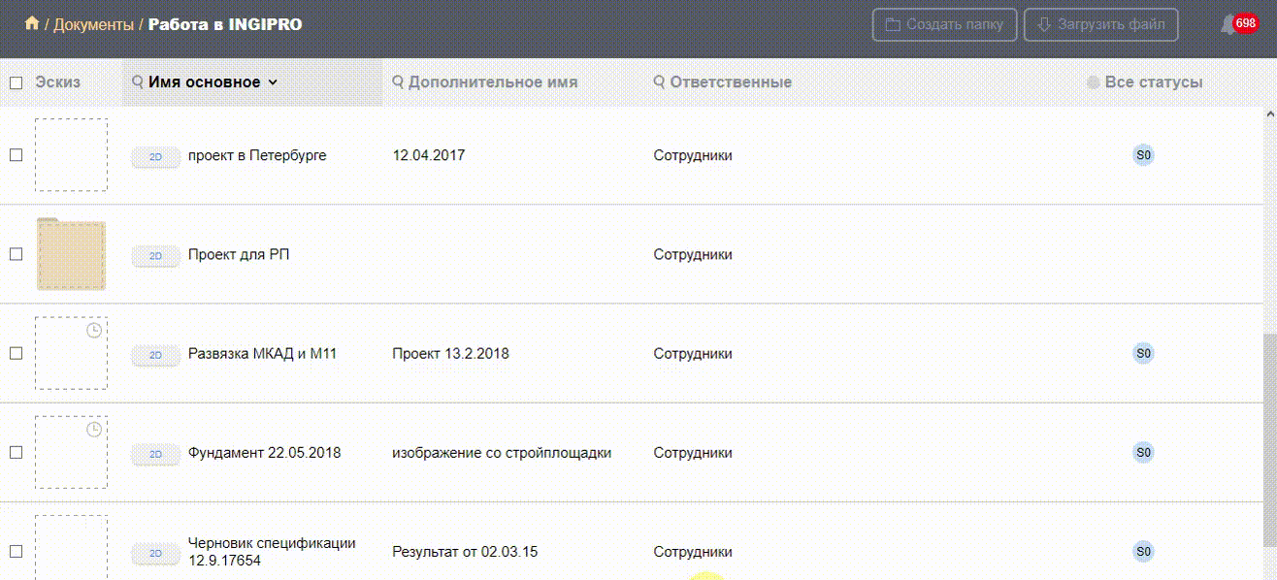Image resolution: width=1277 pixels, height=580 pixels.
Task: Click search icon beside Ответственные
Action: pyautogui.click(x=660, y=82)
